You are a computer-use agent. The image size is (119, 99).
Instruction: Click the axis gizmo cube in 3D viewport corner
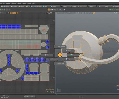click(x=59, y=90)
